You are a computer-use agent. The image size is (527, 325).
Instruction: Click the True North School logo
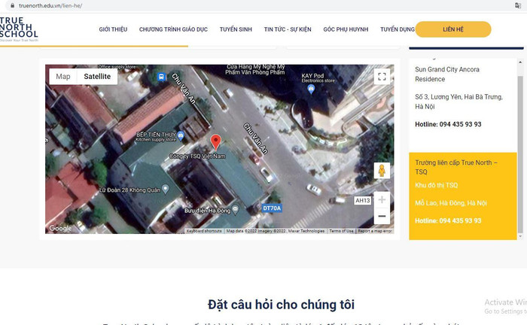(x=19, y=29)
